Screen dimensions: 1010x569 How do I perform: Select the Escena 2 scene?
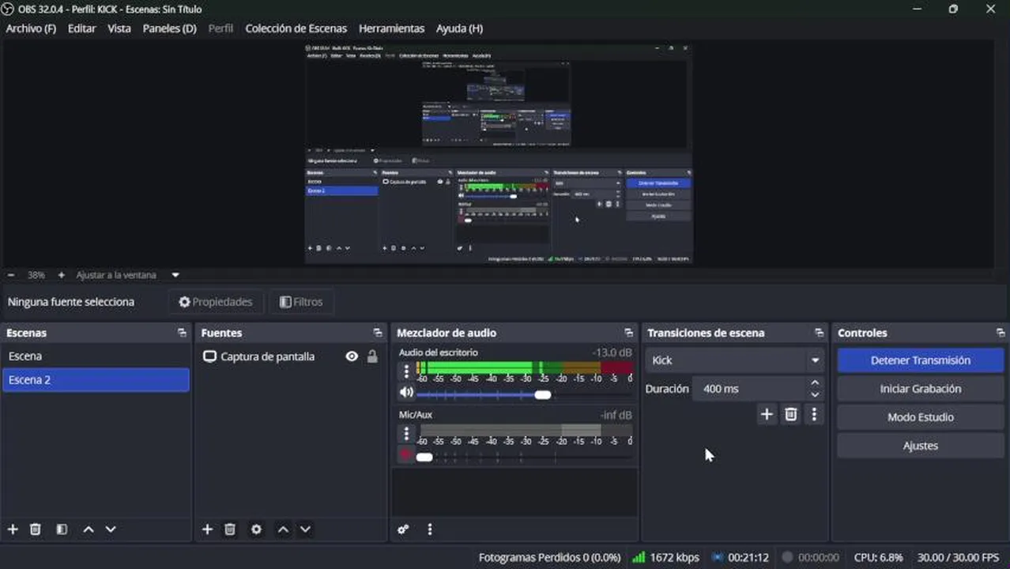tap(96, 380)
